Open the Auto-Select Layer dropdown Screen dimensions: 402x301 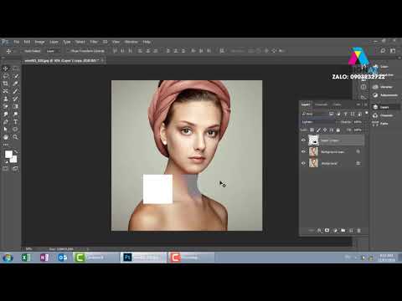[x=54, y=51]
